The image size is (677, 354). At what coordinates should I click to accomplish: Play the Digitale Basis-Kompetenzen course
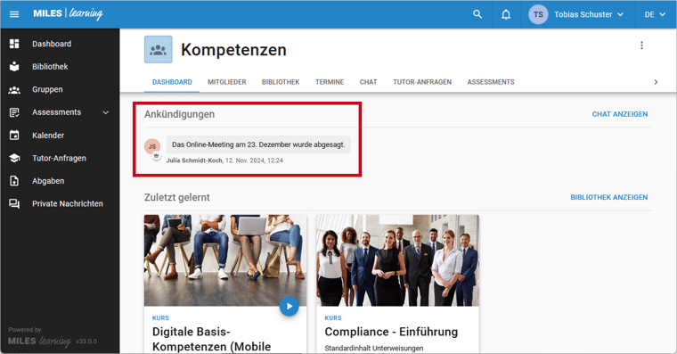coord(289,307)
